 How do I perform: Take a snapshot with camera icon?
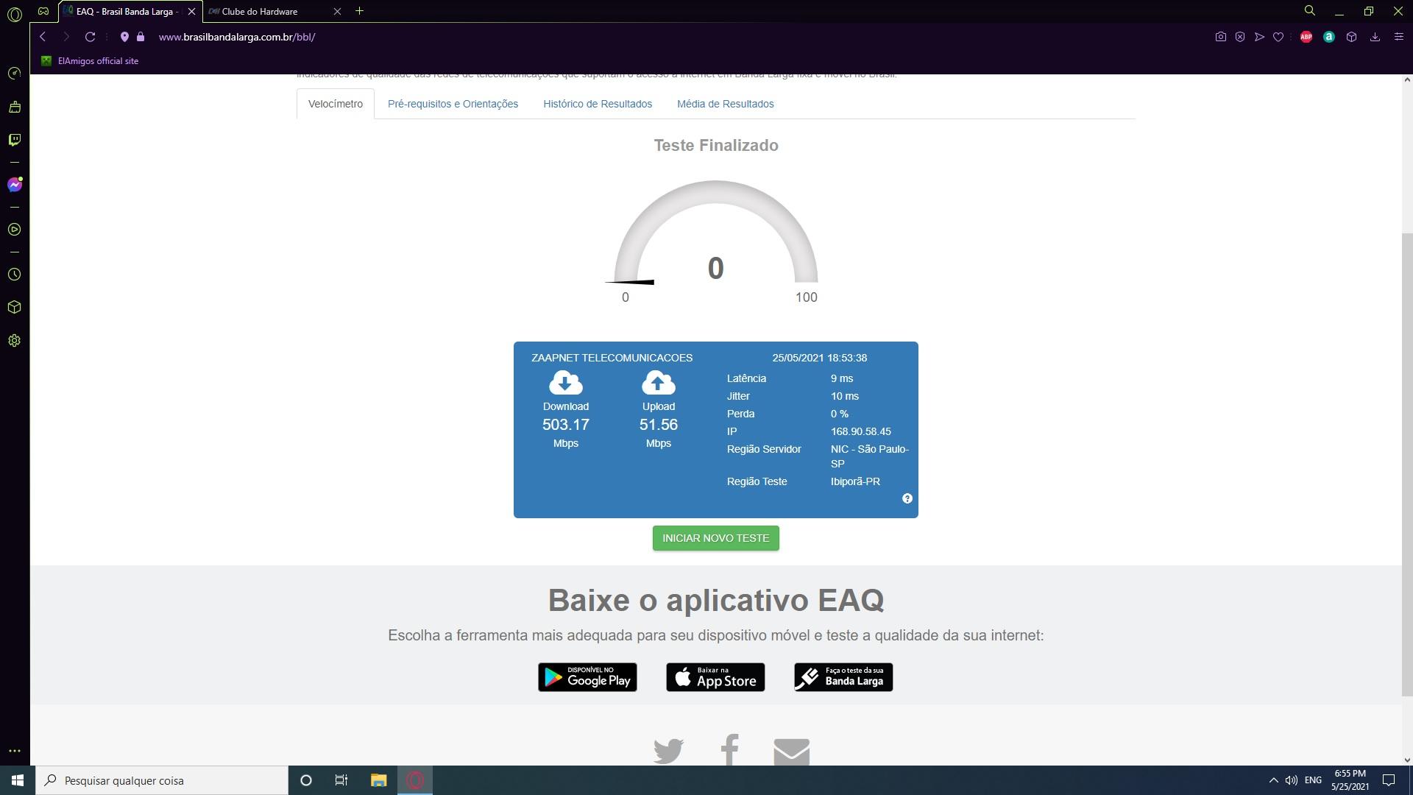click(1221, 37)
